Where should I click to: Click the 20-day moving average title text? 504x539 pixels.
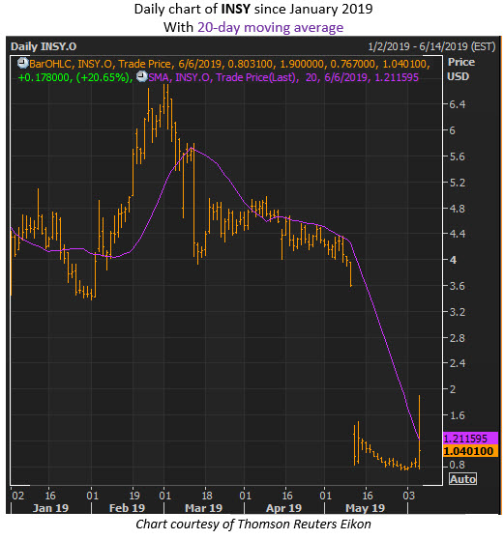(270, 27)
